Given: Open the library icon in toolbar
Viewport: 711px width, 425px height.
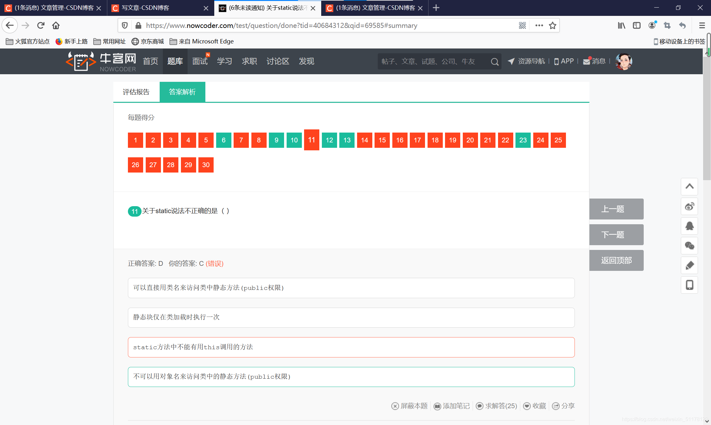Looking at the screenshot, I should tap(621, 25).
